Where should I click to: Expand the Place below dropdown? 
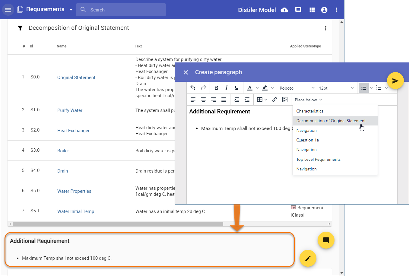pos(308,100)
